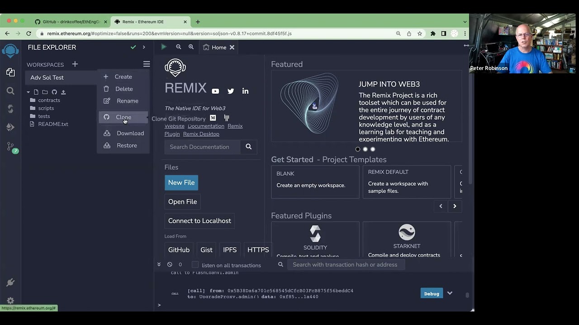The height and width of the screenshot is (325, 579).
Task: Choose Restore from the workspace menu
Action: click(x=123, y=145)
